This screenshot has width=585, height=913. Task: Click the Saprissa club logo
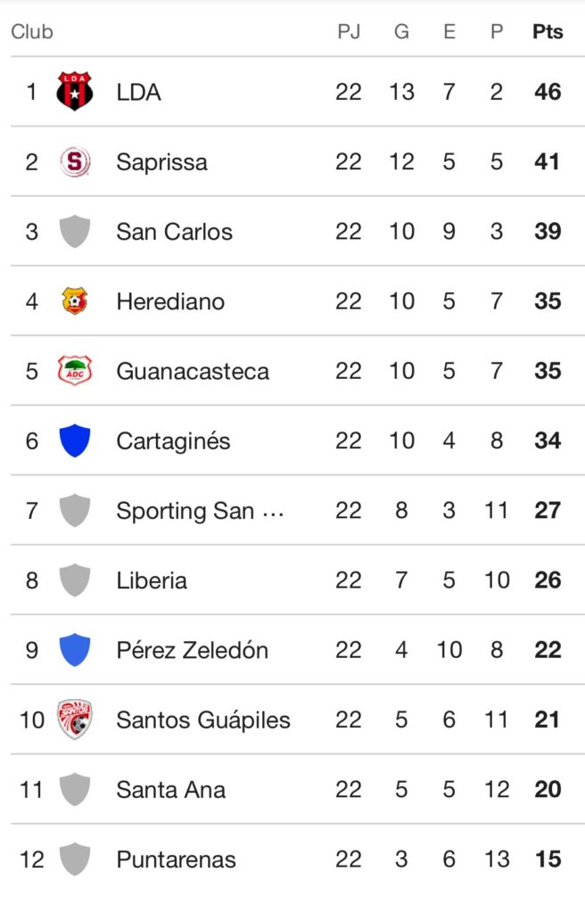click(74, 162)
